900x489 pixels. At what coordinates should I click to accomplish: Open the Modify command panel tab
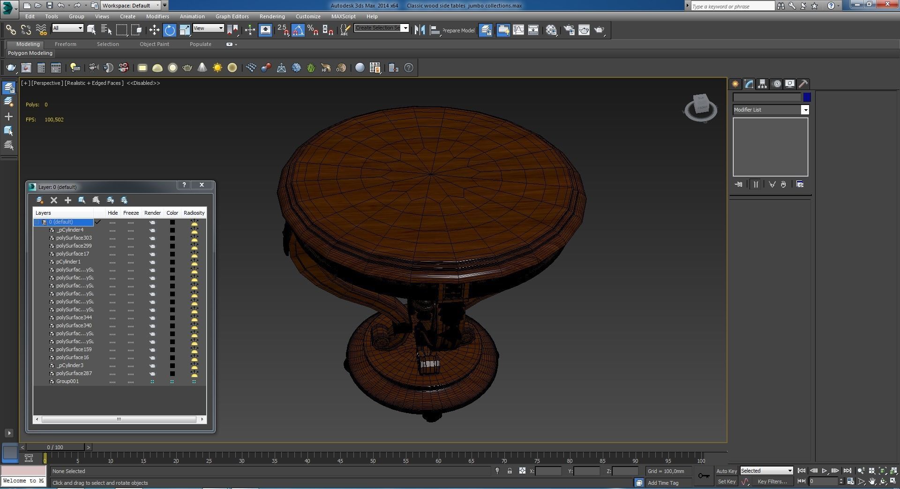[749, 84]
